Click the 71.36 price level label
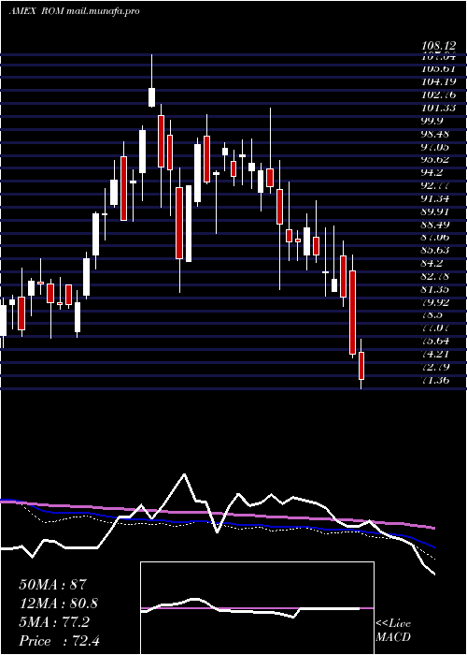Screen dimensions: 467x655 435,380
